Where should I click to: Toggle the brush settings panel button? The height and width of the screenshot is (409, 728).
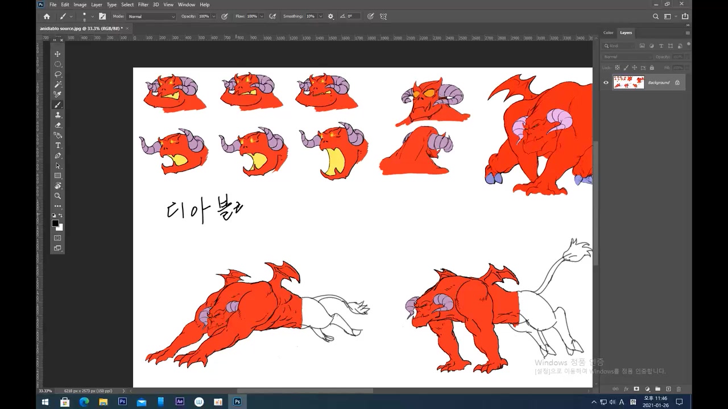point(102,16)
